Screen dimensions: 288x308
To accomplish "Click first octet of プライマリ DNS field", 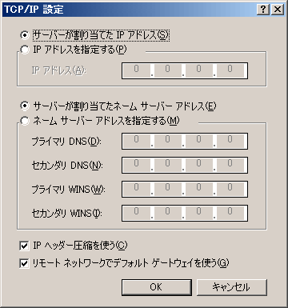I will point(136,141).
